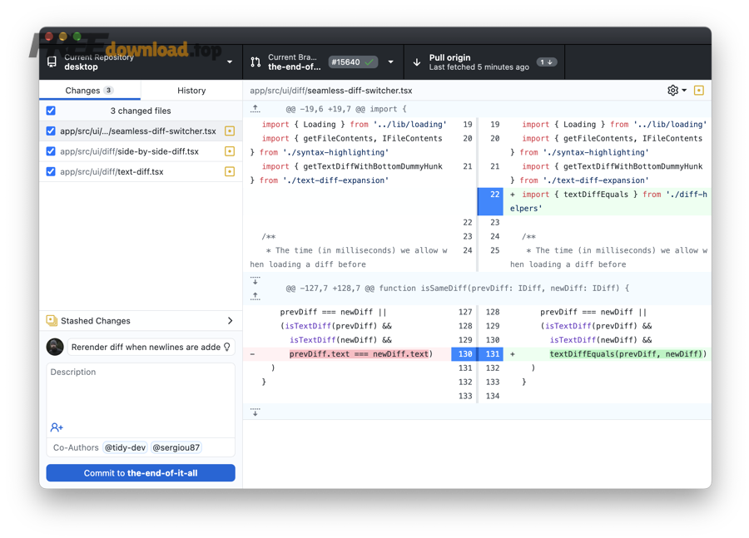Expand diff downward at bottom of file

pyautogui.click(x=255, y=412)
